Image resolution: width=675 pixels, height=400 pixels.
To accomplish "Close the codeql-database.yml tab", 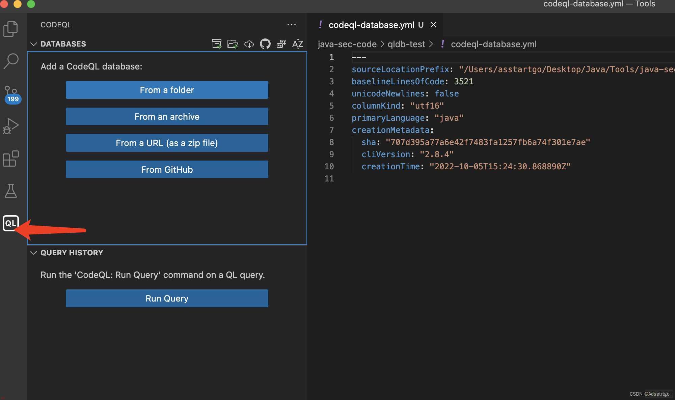I will click(433, 25).
